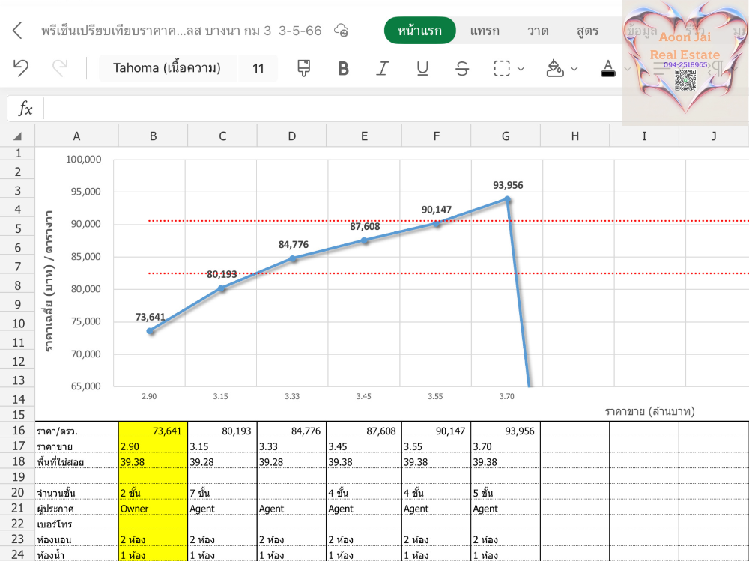Click the redo arrow
749x561 pixels.
tap(60, 68)
